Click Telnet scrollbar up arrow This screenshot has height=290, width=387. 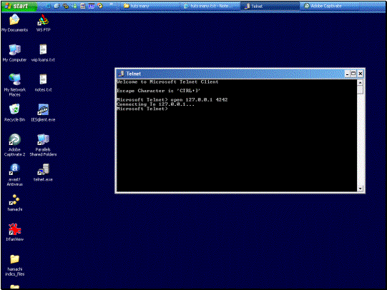360,83
